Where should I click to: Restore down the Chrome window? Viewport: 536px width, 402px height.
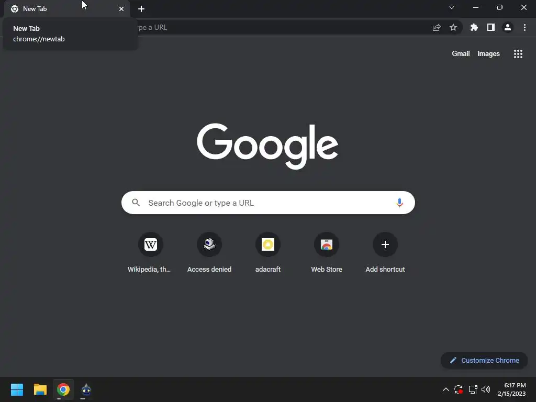coord(500,7)
